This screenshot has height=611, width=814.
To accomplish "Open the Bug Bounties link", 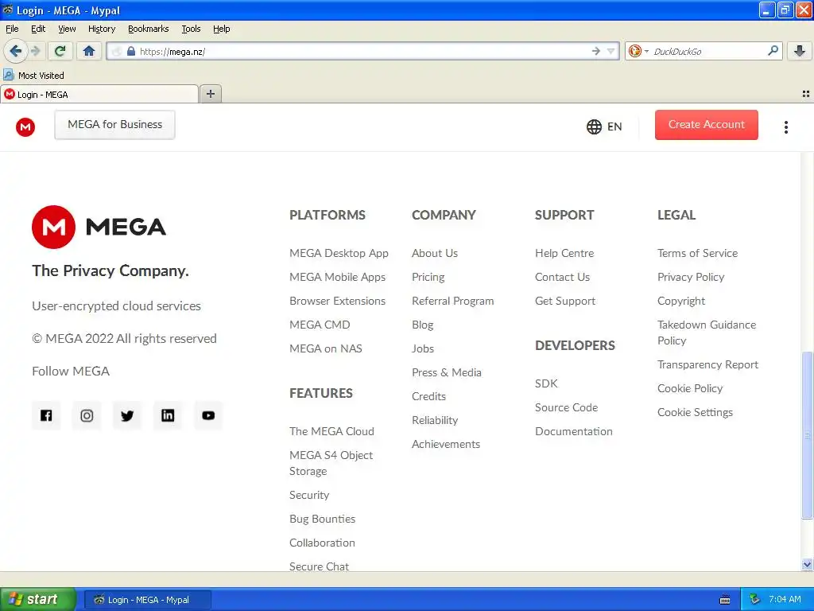I will 322,519.
